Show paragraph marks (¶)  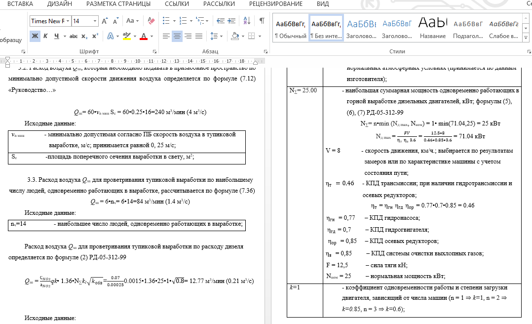(x=262, y=21)
